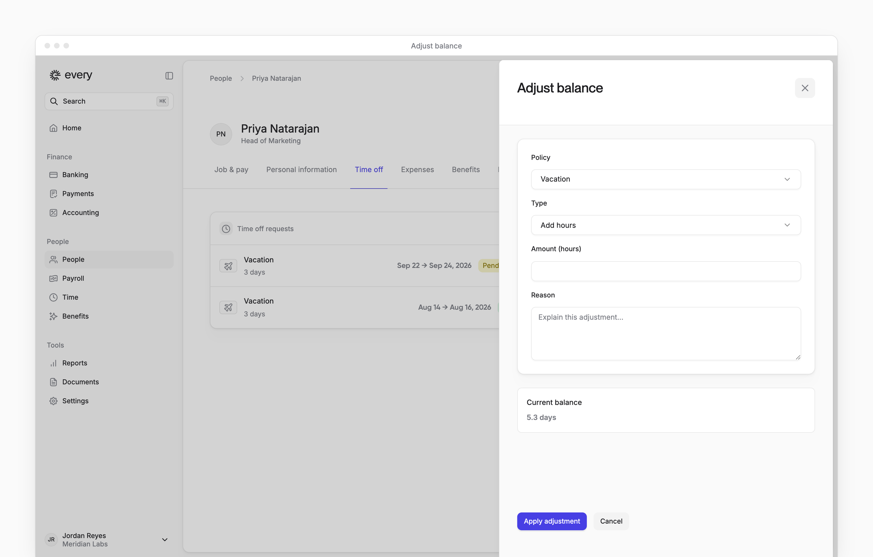Viewport: 873px width, 557px height.
Task: Open the Policy dropdown showing Vacation
Action: (x=666, y=179)
